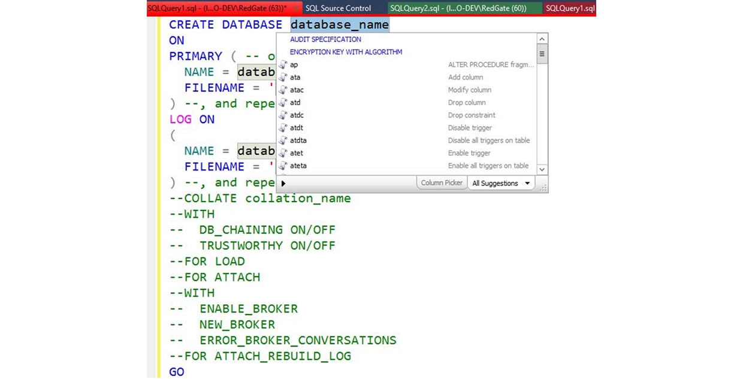Click 'Disable all triggers on table' description
Viewport: 743px width, 379px height.
tap(489, 140)
